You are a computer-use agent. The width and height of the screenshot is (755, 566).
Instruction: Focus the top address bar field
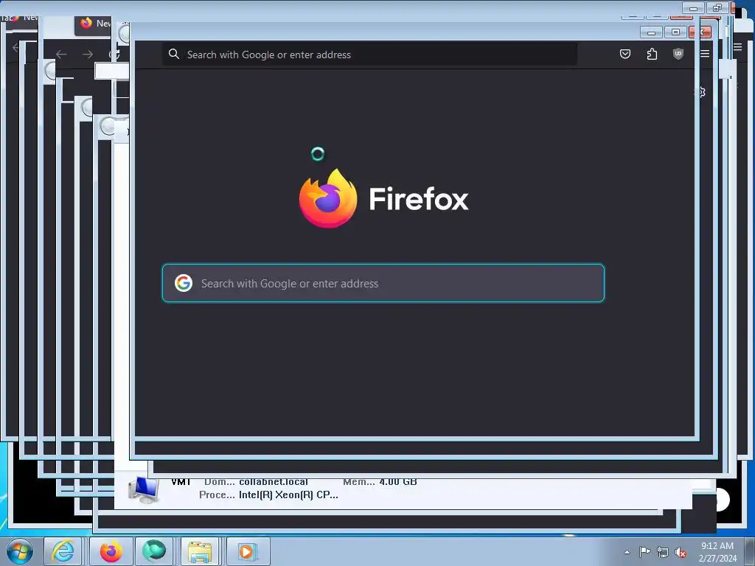pyautogui.click(x=370, y=55)
